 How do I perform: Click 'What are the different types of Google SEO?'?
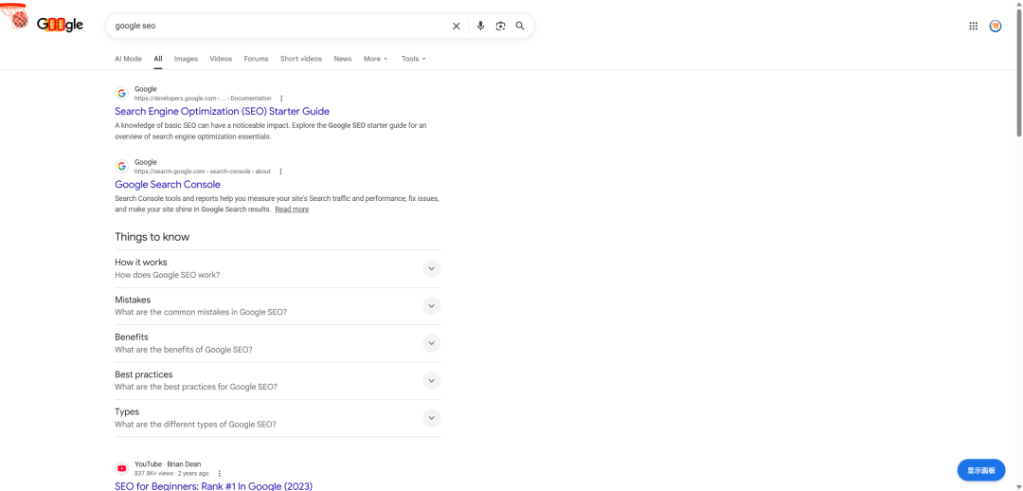[x=195, y=425]
